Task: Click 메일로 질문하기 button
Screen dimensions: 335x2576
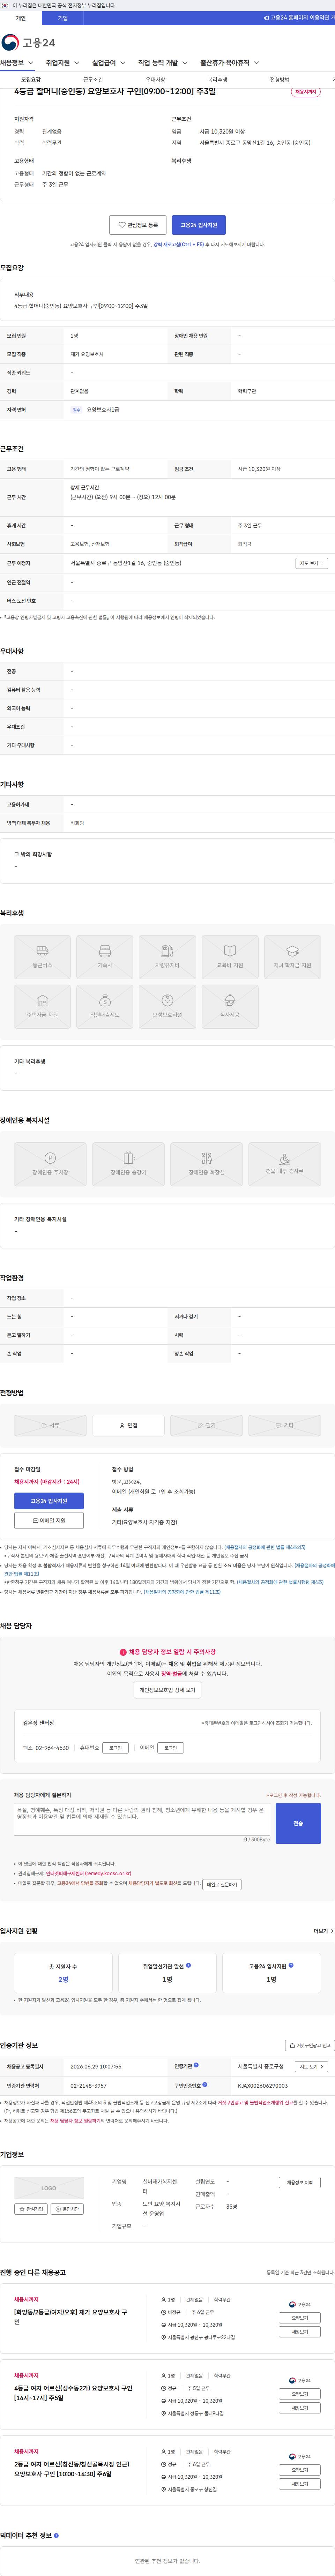Action: pos(222,1884)
